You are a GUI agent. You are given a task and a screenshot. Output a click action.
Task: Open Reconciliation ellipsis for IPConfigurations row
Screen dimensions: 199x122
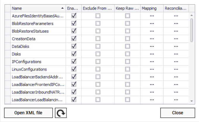pyautogui.click(x=176, y=62)
